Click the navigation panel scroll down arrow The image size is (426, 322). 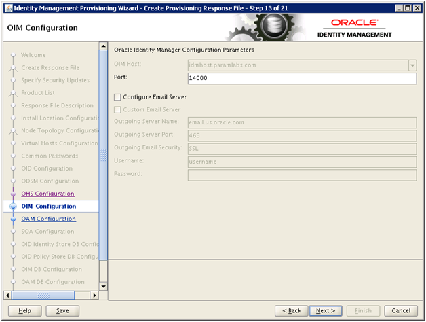pyautogui.click(x=104, y=287)
